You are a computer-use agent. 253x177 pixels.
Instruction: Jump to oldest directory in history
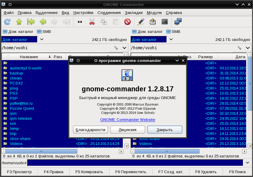[31, 22]
